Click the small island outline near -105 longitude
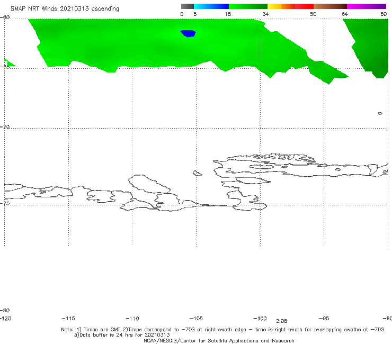The width and height of the screenshot is (392, 344). [197, 173]
